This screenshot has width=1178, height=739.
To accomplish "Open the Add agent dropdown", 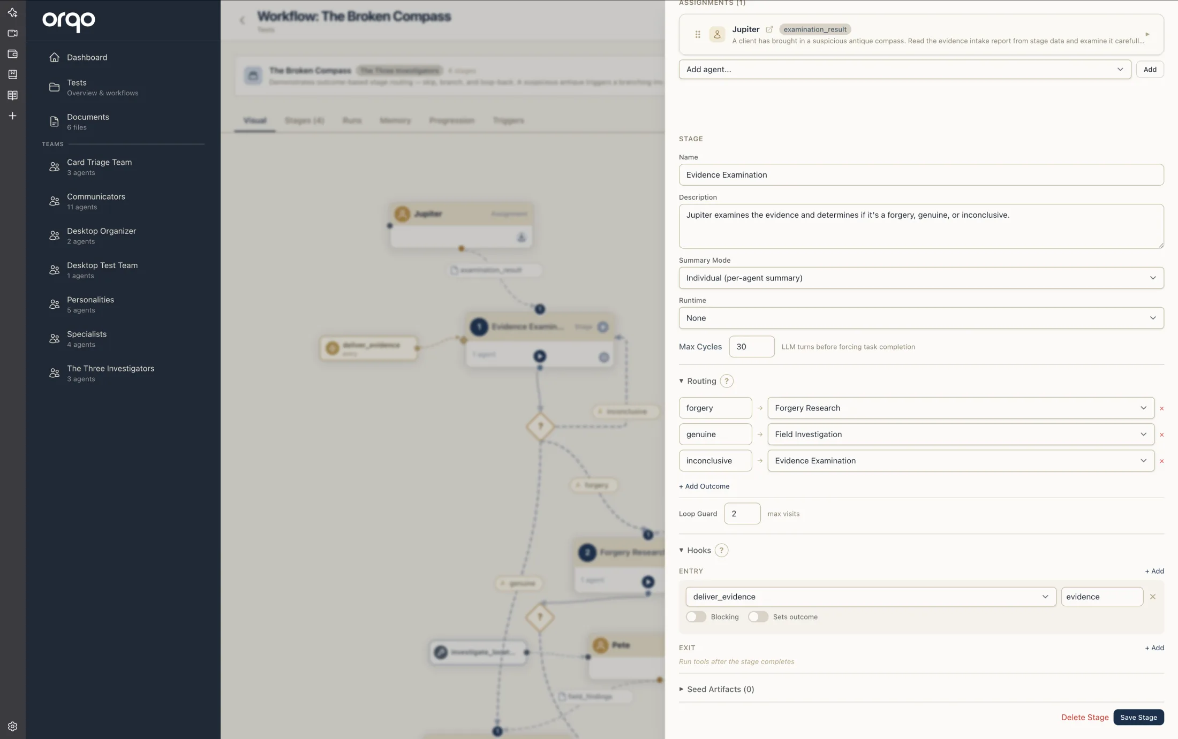I will 905,69.
